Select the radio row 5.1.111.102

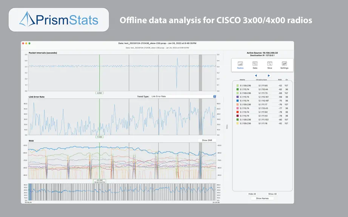[262, 119]
